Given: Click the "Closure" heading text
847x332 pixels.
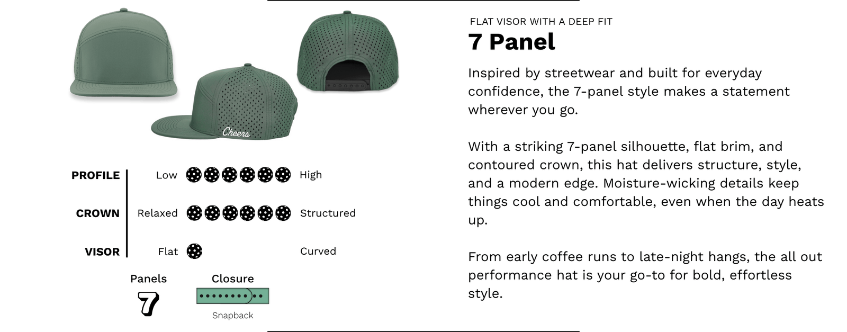Looking at the screenshot, I should (232, 279).
